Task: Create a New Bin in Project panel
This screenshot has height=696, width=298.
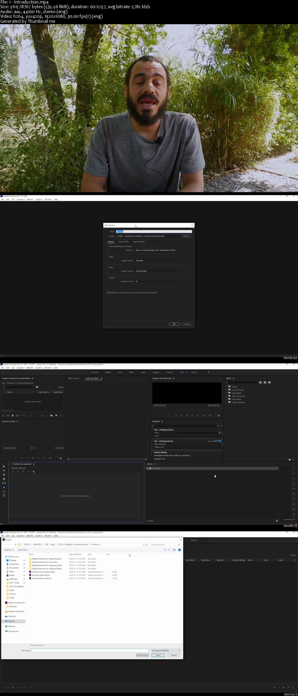Action: click(52, 416)
